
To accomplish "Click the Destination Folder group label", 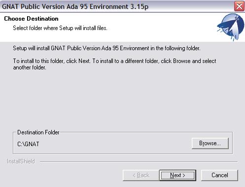I will [38, 132].
